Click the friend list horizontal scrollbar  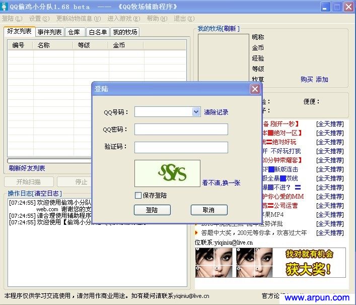click(49, 161)
